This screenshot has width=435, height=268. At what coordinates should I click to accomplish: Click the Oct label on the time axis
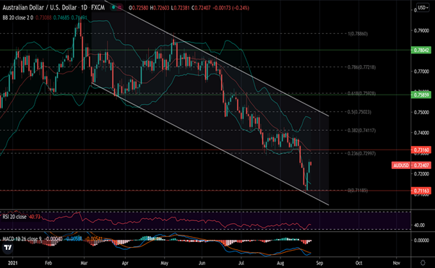(x=359, y=263)
